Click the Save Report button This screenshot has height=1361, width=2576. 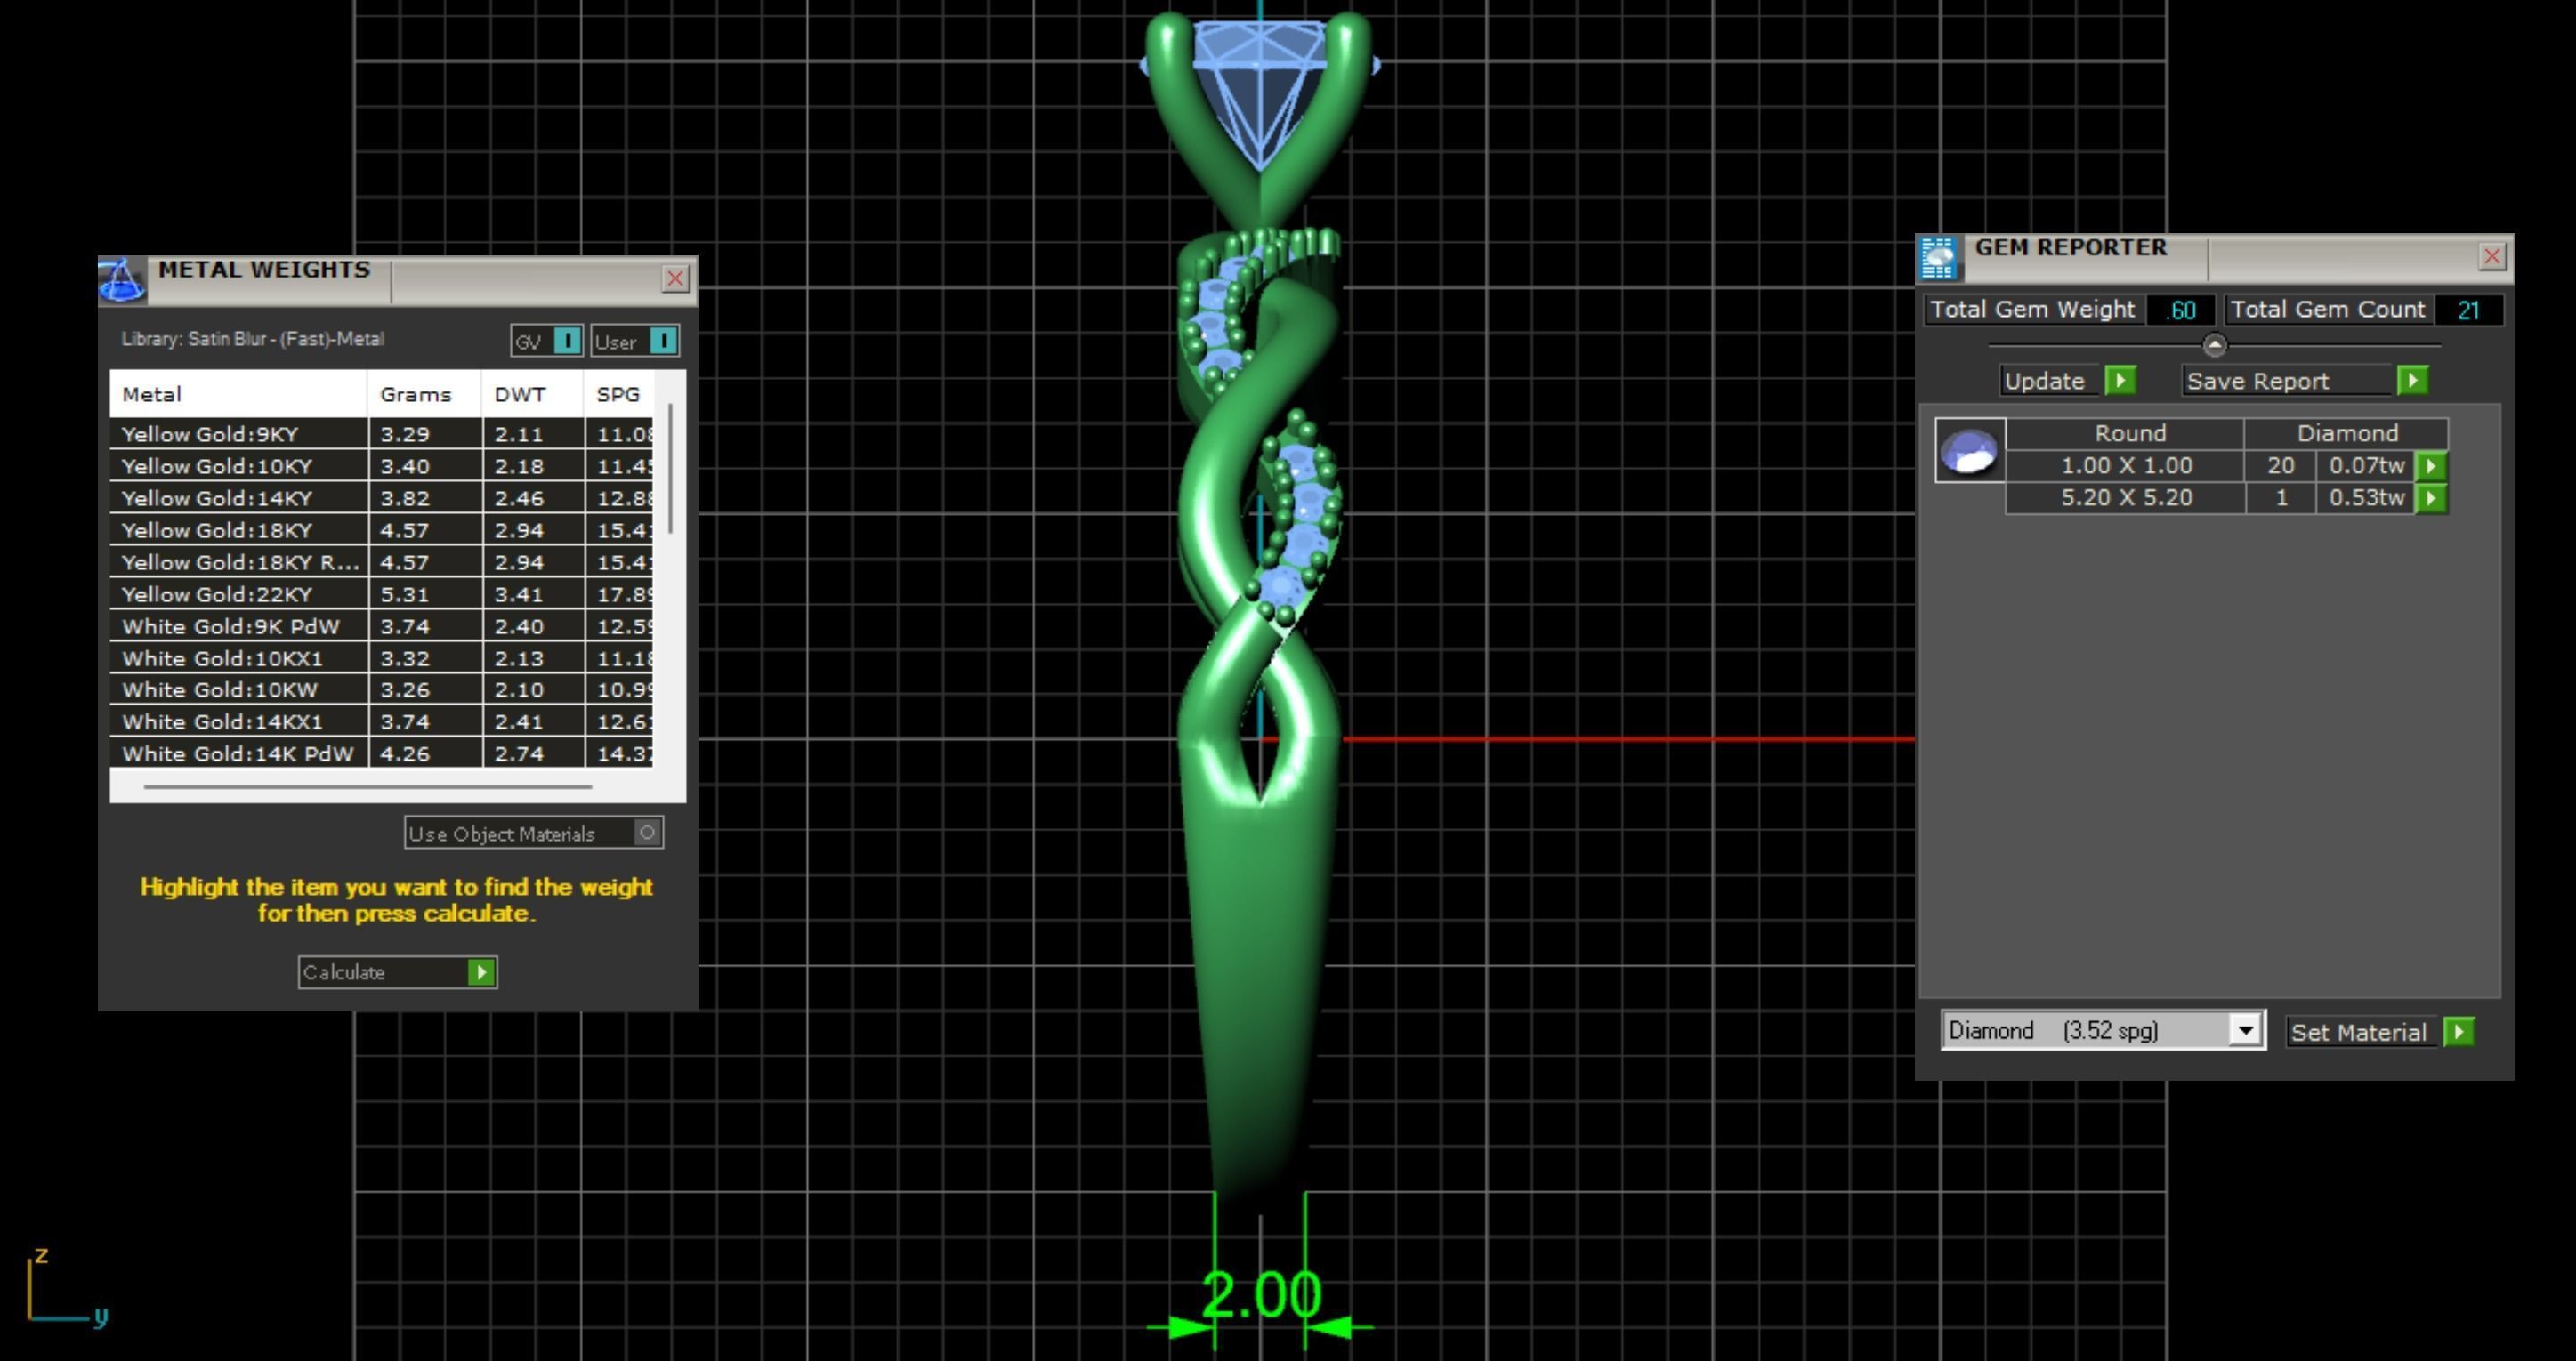(2304, 381)
